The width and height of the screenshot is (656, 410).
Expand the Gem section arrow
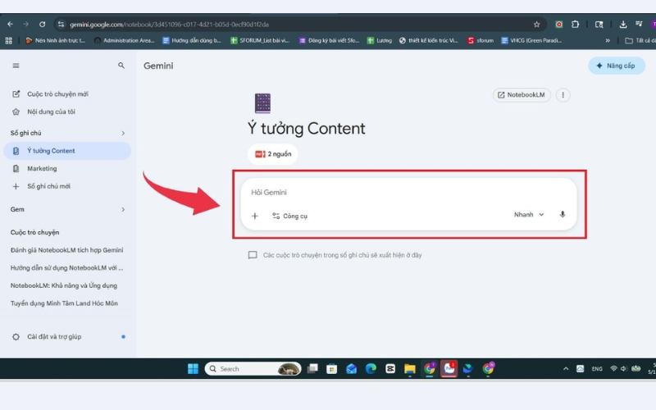(123, 209)
